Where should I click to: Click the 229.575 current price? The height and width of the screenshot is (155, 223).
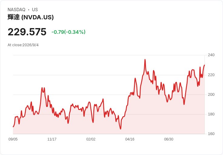click(27, 32)
